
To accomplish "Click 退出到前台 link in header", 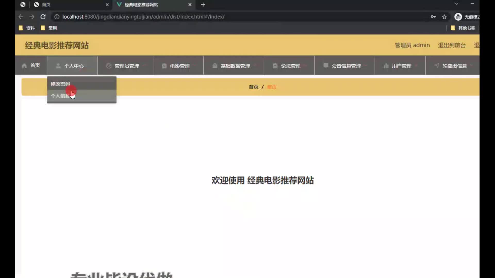I will click(452, 45).
